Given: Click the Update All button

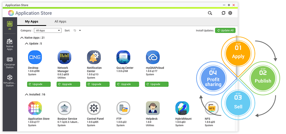Looking at the screenshot, I should pyautogui.click(x=225, y=31).
